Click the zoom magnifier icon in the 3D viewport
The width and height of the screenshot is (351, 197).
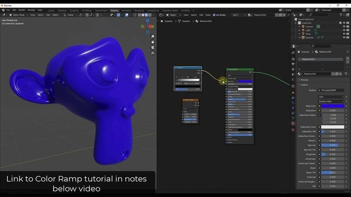coord(152,37)
